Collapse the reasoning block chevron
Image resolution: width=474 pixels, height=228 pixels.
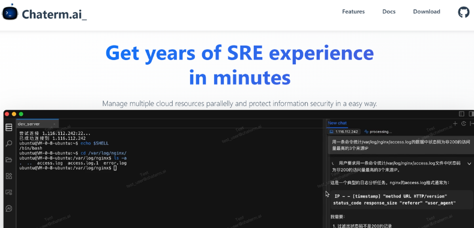(469, 164)
